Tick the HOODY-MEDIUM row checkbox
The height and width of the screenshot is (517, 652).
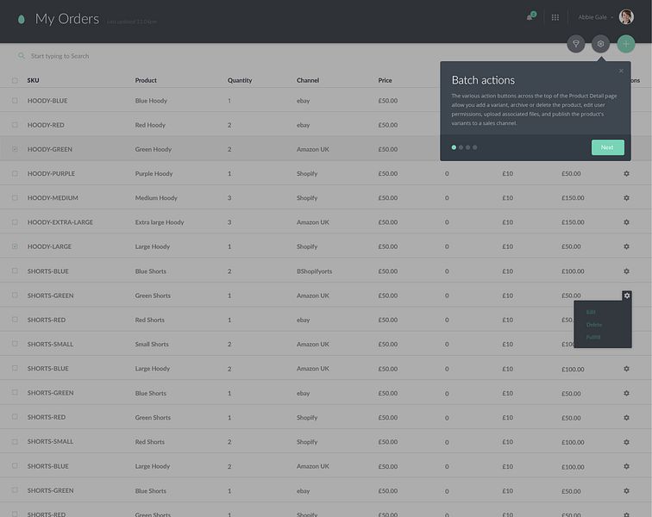pyautogui.click(x=15, y=198)
